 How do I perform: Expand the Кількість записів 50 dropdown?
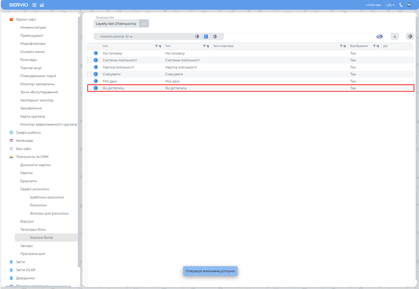click(116, 37)
